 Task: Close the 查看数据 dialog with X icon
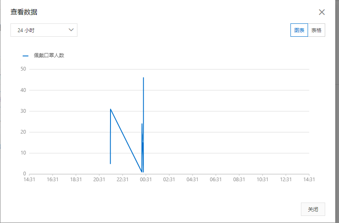pyautogui.click(x=322, y=12)
